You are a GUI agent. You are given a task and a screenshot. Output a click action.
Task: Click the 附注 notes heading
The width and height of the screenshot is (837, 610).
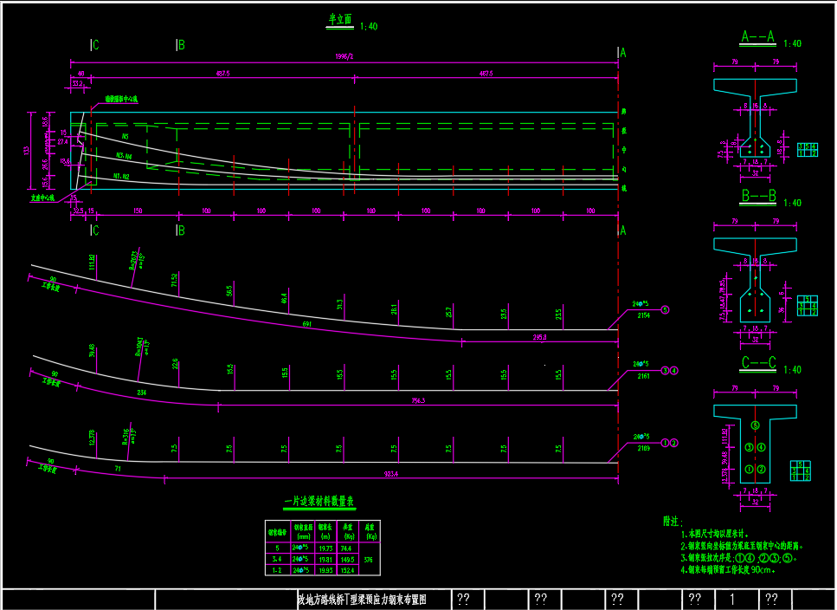tap(672, 522)
